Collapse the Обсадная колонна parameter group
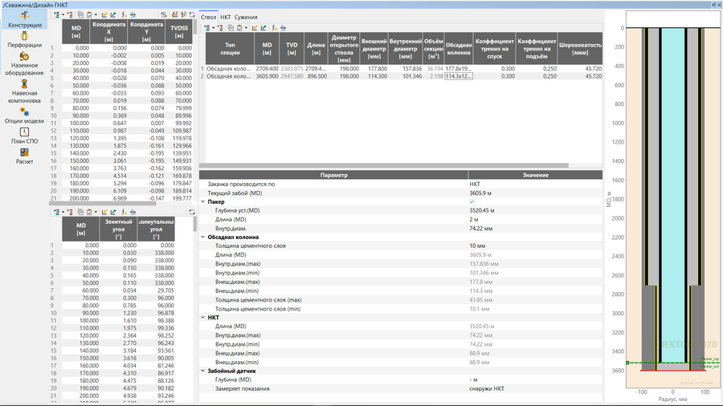723x406 pixels. click(202, 237)
